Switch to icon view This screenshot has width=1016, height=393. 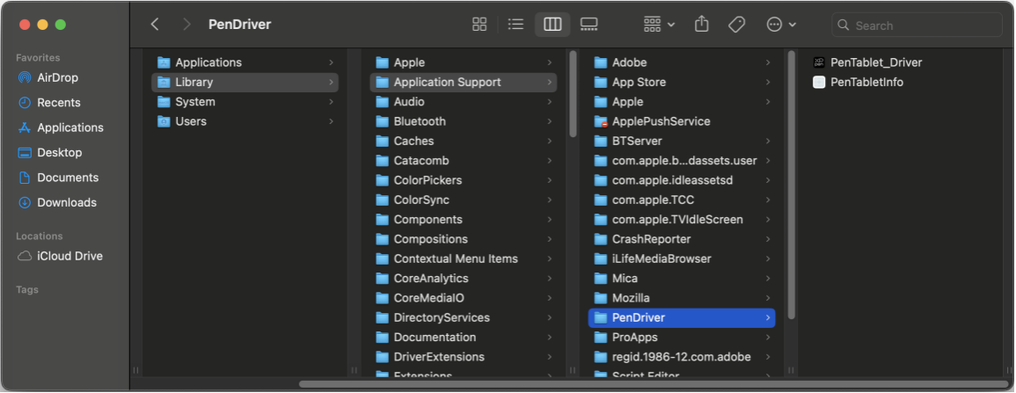pyautogui.click(x=479, y=25)
